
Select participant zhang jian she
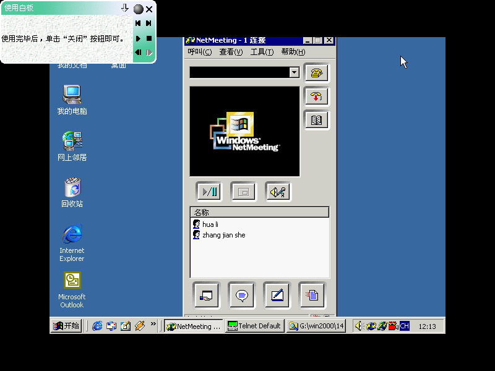219,235
